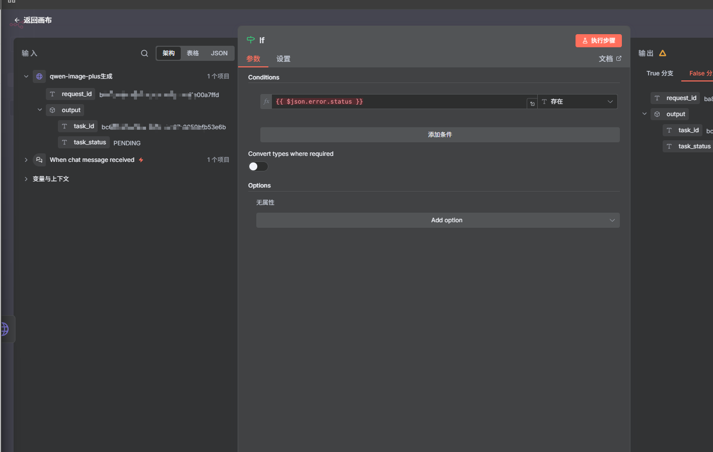The width and height of the screenshot is (713, 452).
Task: Collapse the output group in output panel
Action: 645,114
